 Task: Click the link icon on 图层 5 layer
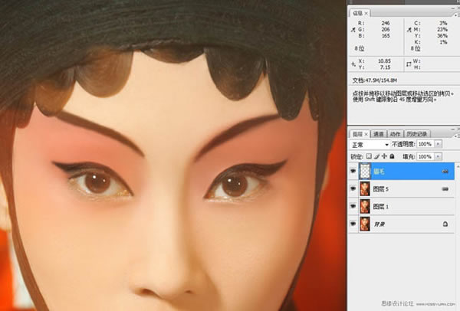445,189
